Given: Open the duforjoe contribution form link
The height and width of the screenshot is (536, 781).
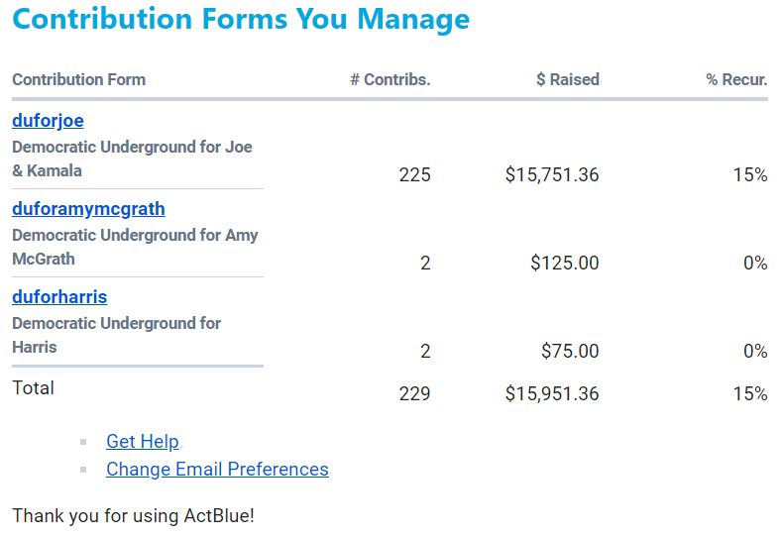Looking at the screenshot, I should [x=48, y=121].
